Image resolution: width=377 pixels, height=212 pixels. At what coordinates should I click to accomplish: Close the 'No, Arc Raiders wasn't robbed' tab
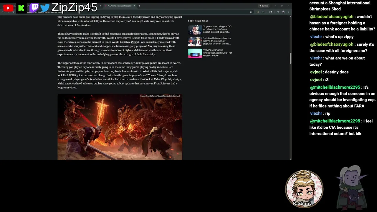pyautogui.click(x=134, y=6)
